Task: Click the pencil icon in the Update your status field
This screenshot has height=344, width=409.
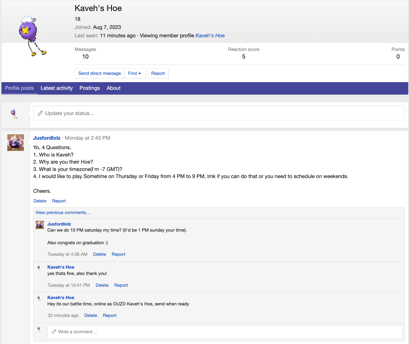Action: (x=40, y=113)
